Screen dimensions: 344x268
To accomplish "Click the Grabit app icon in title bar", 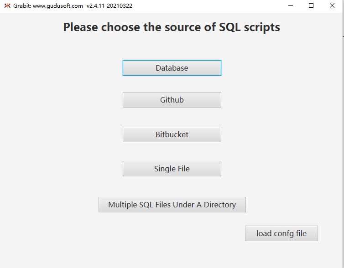I will tap(6, 6).
